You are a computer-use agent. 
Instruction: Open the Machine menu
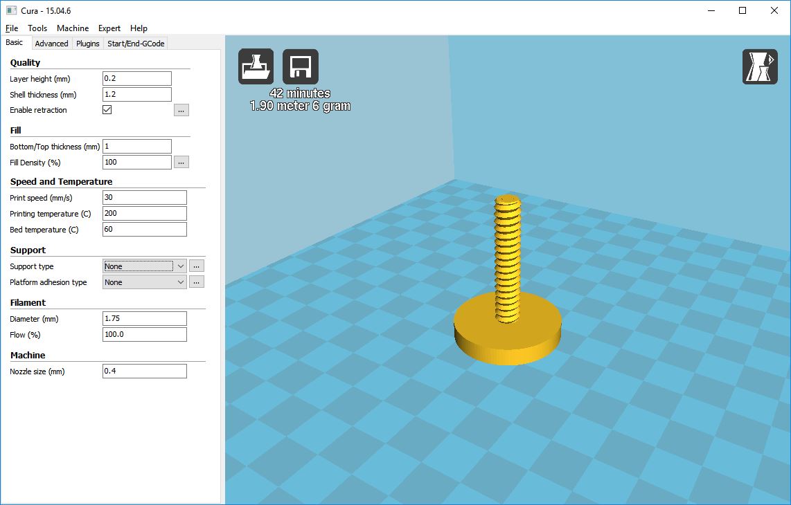point(73,28)
